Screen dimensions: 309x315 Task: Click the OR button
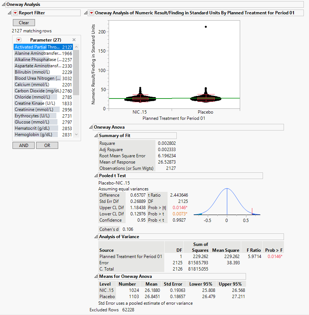[x=47, y=145]
